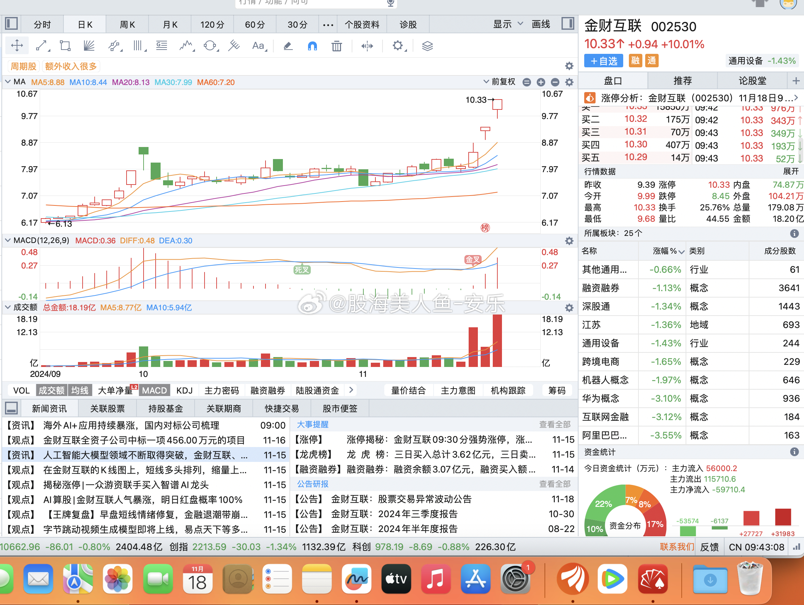Toggle left sidebar panel icon
The image size is (804, 605).
(x=11, y=24)
